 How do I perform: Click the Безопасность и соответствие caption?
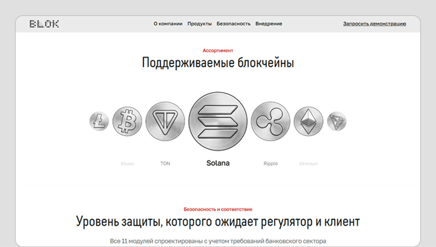218,209
